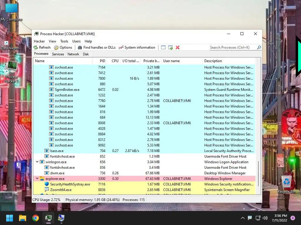
Task: Click the red X terminate icon in toolbar
Action: 178,47
